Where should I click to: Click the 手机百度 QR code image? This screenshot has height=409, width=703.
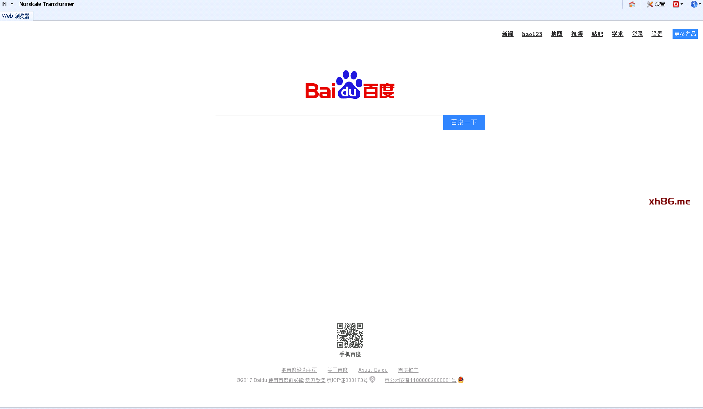point(350,335)
